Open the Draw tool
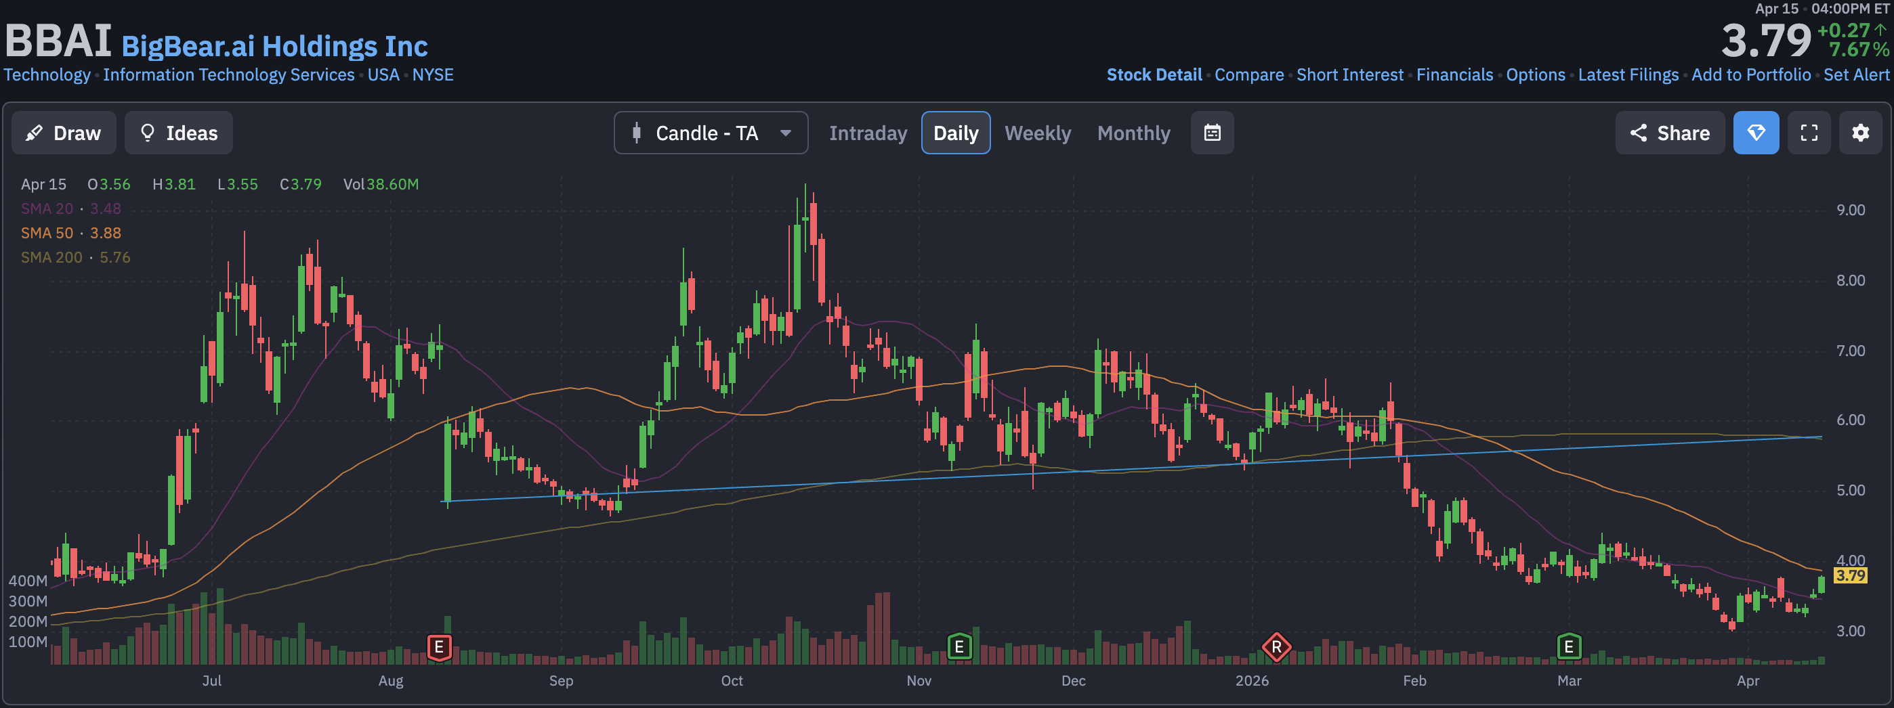 coord(64,133)
